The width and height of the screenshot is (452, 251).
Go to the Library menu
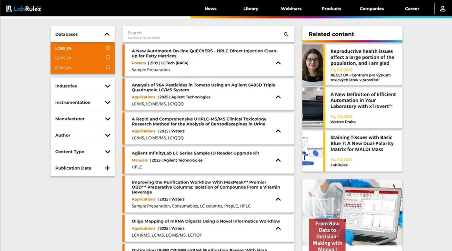(251, 9)
